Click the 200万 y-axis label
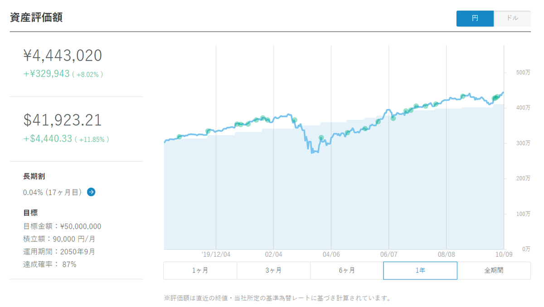The height and width of the screenshot is (307, 544). point(523,178)
